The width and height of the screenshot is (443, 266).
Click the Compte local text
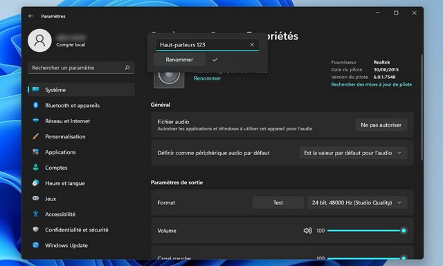(71, 44)
